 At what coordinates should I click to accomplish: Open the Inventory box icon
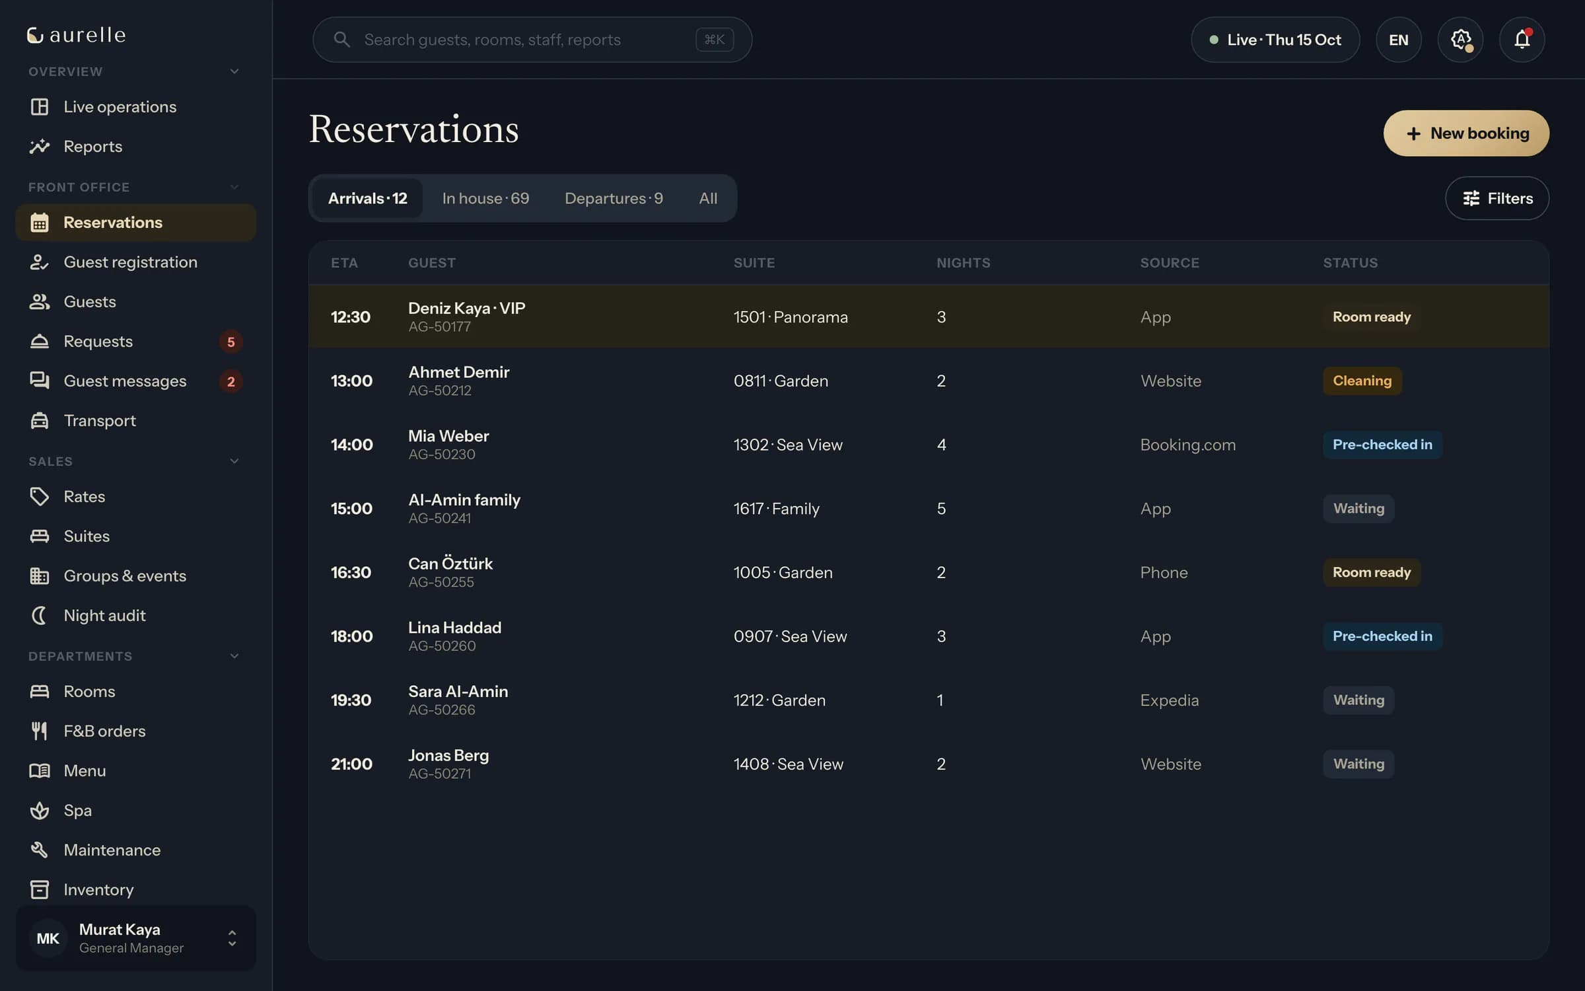[x=40, y=889]
